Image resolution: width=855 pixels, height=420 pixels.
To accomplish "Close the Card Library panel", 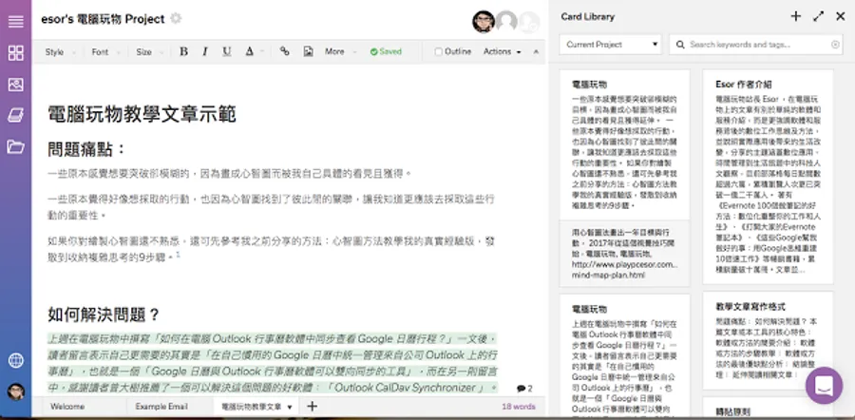I will coord(841,16).
